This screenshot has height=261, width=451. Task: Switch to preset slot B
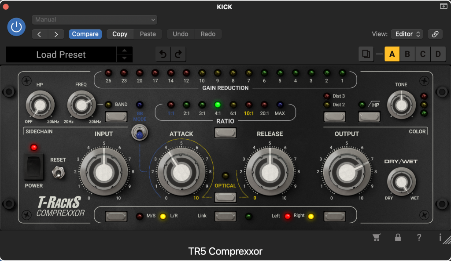tap(407, 54)
